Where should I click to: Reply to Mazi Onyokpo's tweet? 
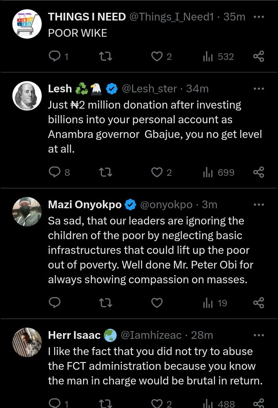point(55,303)
